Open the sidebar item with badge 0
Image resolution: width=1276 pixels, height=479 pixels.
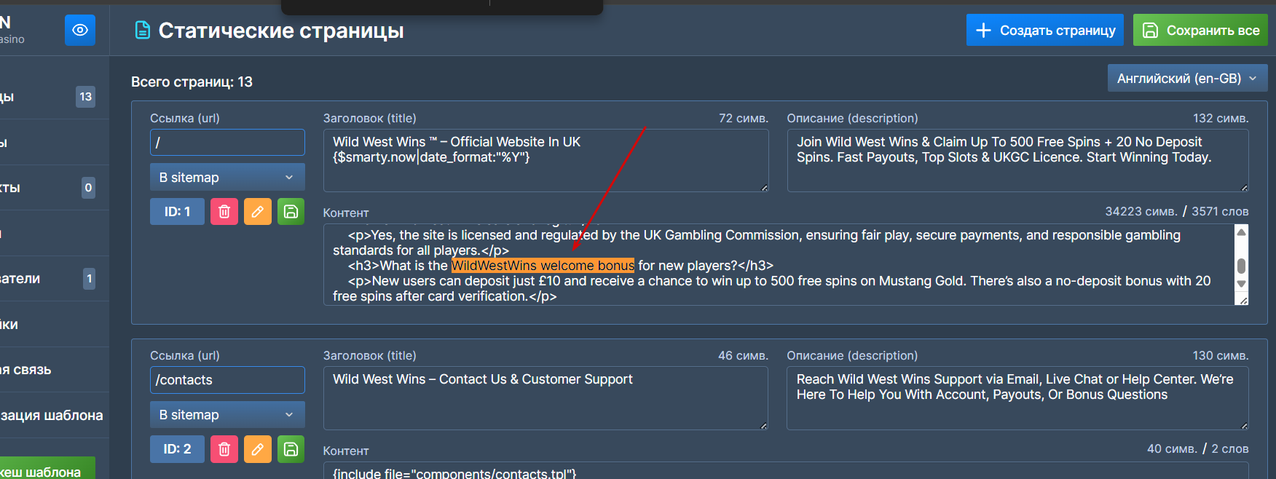pos(54,188)
